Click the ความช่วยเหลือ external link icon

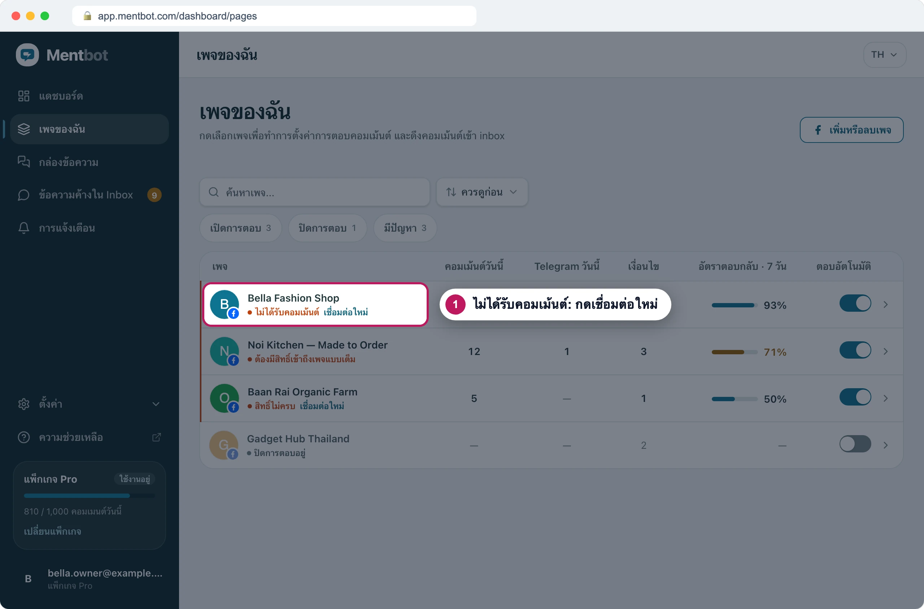click(x=156, y=437)
